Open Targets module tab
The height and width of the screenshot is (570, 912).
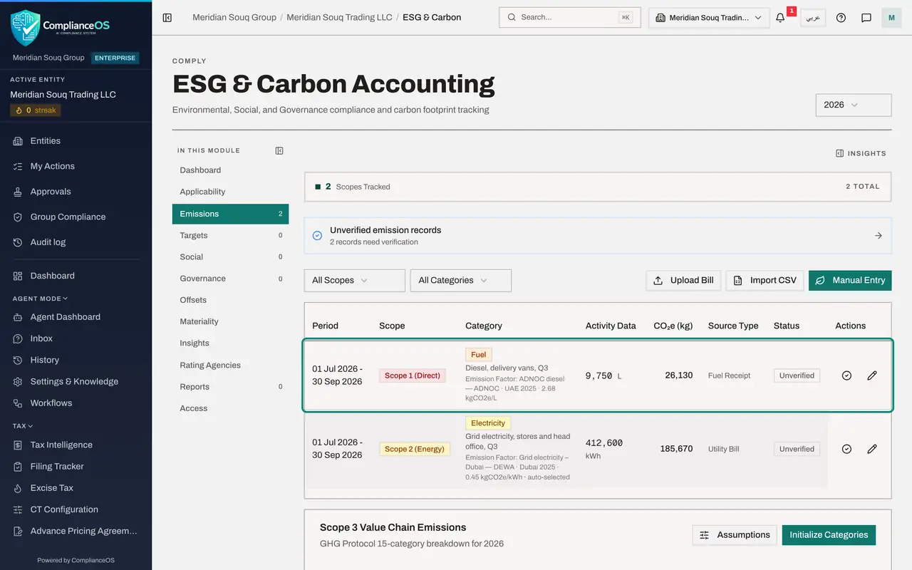click(230, 235)
